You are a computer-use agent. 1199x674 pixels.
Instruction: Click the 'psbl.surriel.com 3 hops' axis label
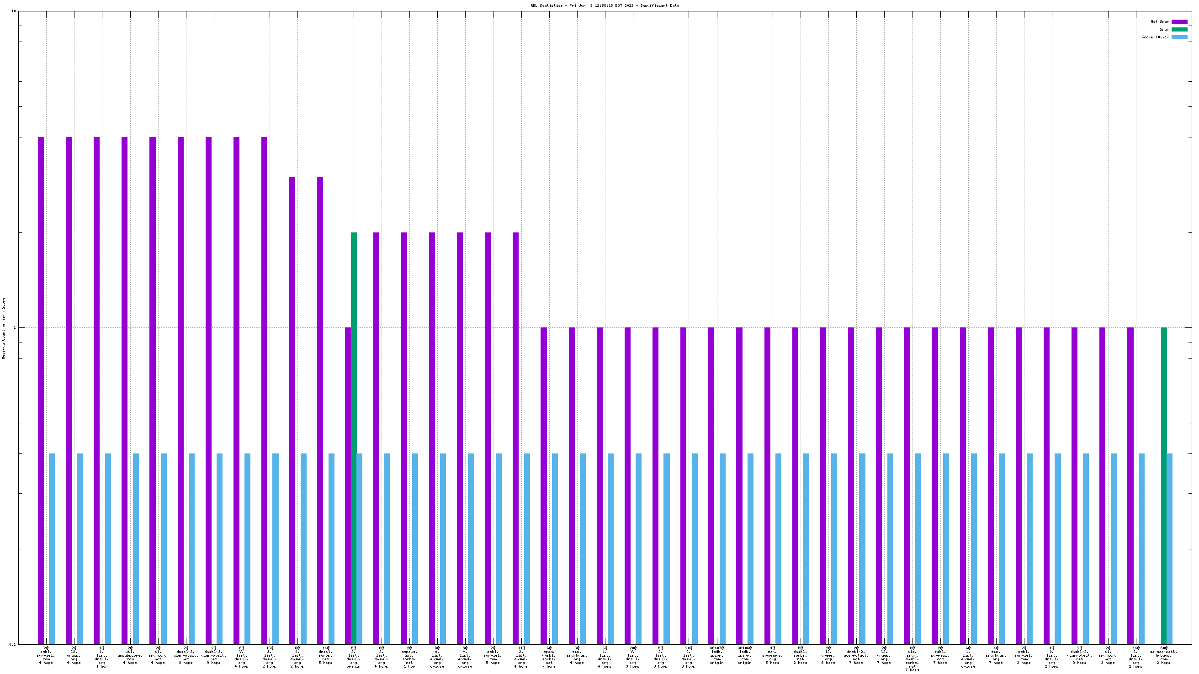click(x=1024, y=655)
